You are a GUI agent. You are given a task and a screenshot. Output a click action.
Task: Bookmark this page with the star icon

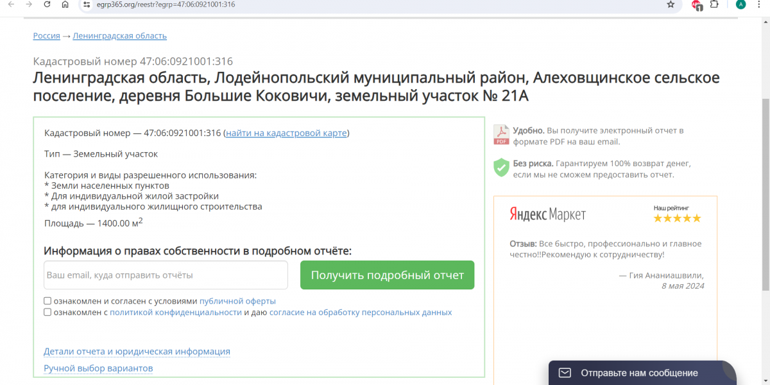671,4
